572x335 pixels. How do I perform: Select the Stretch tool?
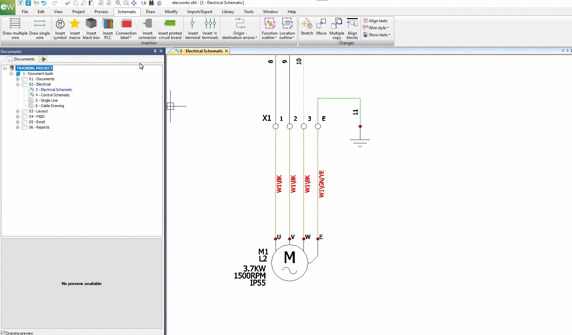click(x=307, y=27)
